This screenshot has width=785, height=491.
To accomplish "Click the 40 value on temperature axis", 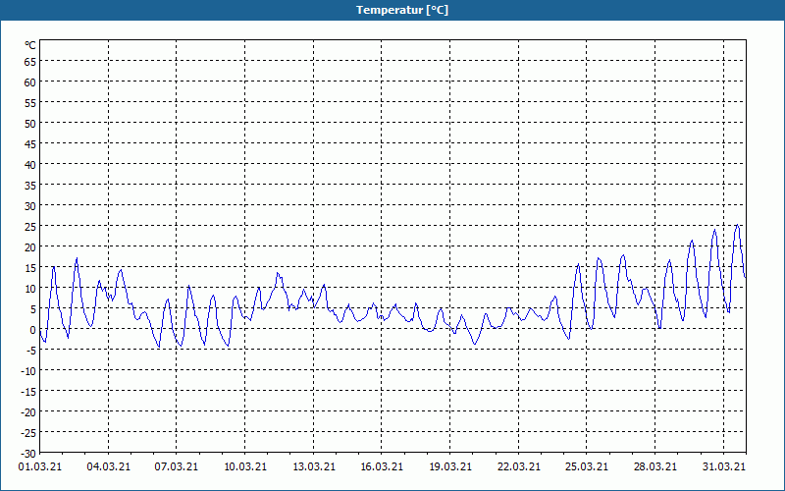I will click(30, 165).
